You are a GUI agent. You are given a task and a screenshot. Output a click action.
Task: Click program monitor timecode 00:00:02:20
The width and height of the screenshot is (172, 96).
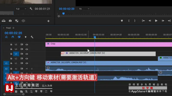tap(67, 9)
